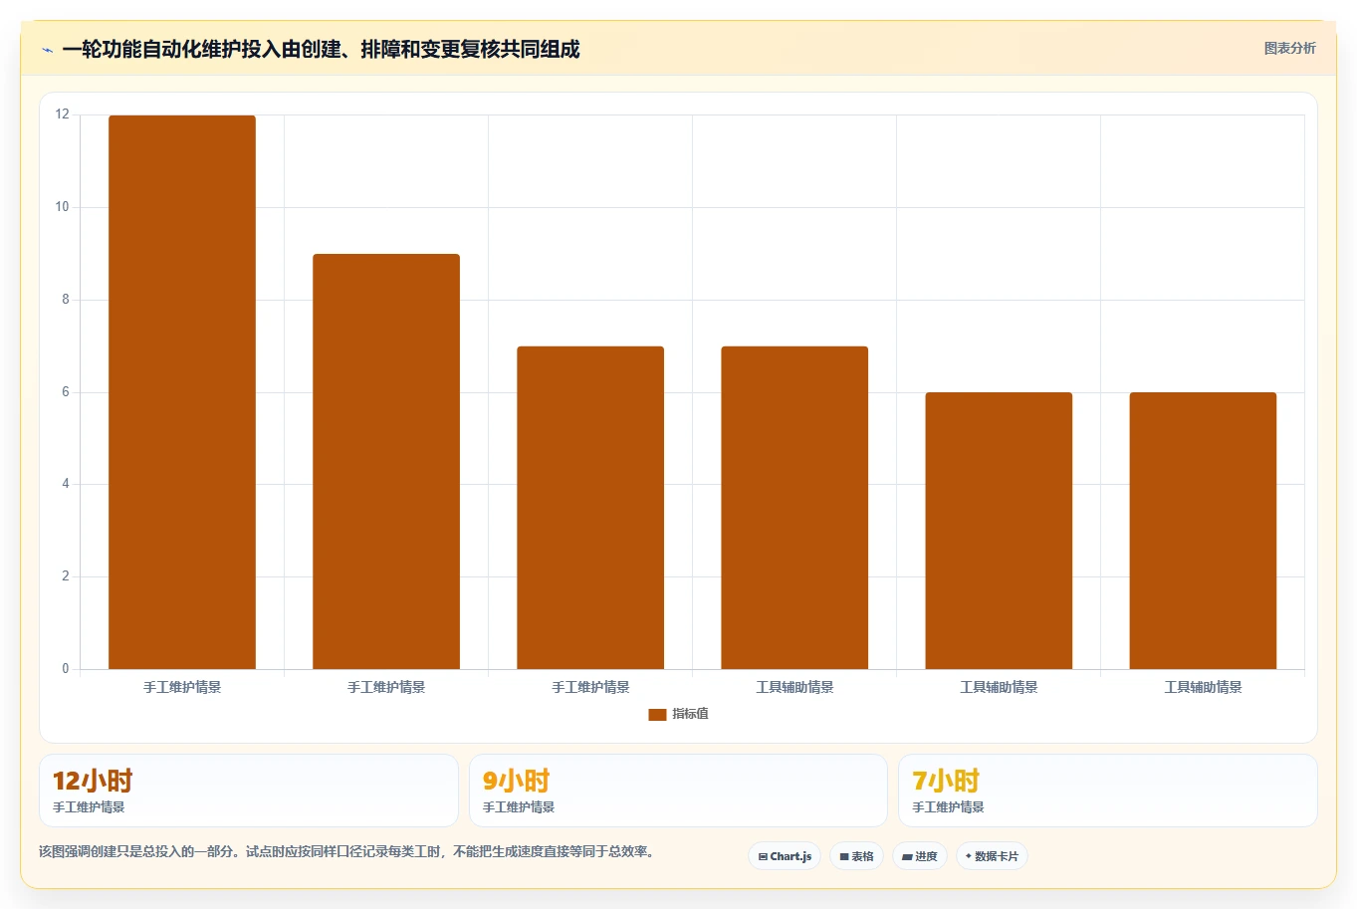Click y-axis label 8
1357x909 pixels.
pyautogui.click(x=66, y=300)
